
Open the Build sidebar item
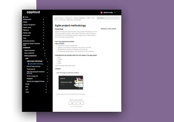(x=27, y=87)
